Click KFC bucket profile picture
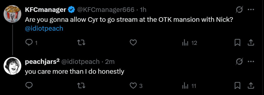Image resolution: width=264 pixels, height=95 pixels. (x=12, y=14)
